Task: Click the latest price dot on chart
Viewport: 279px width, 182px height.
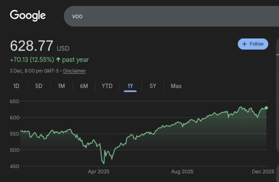Action: [266, 108]
